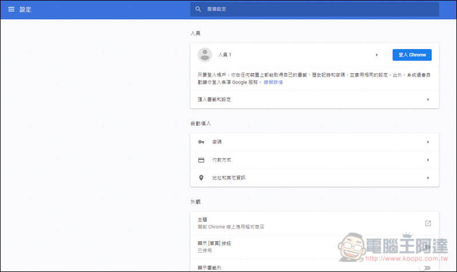This screenshot has height=272, width=457.
Task: Toggle the 顯示書籤列 switch
Action: click(425, 267)
